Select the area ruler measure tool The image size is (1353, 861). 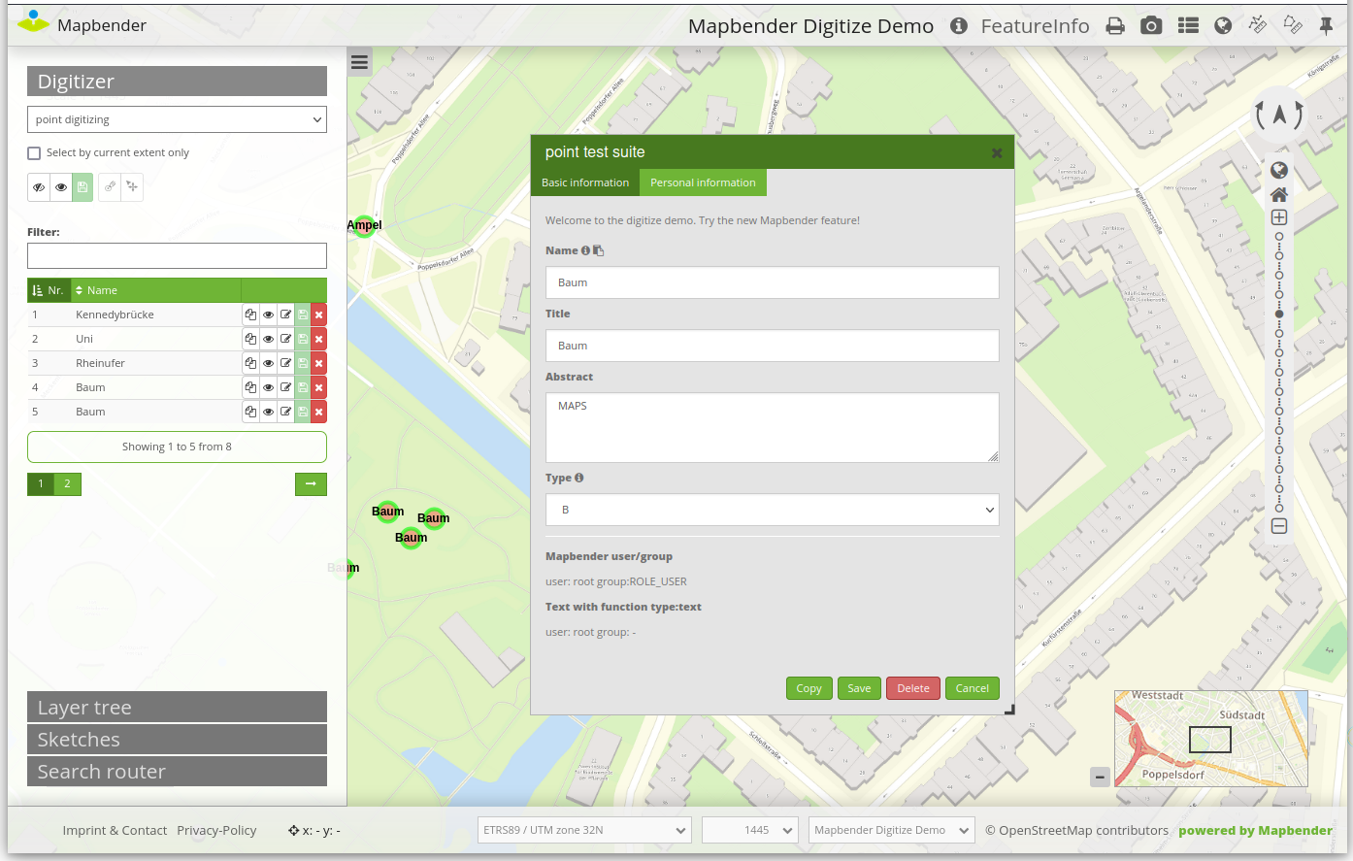point(1292,24)
